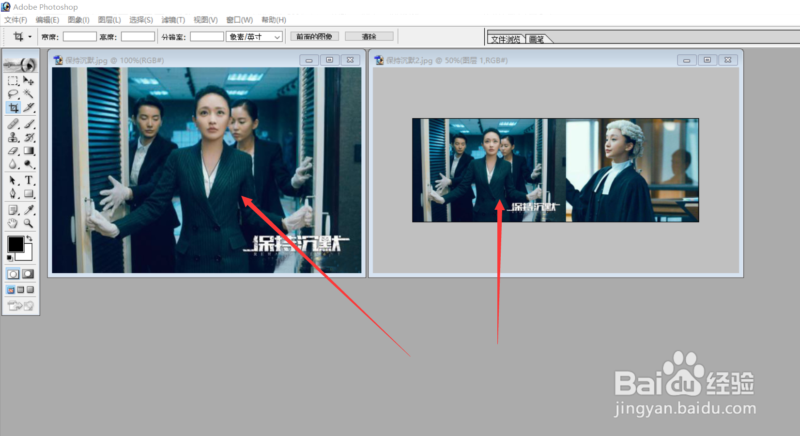Select the Eyedropper tool
800x436 pixels.
tap(29, 210)
